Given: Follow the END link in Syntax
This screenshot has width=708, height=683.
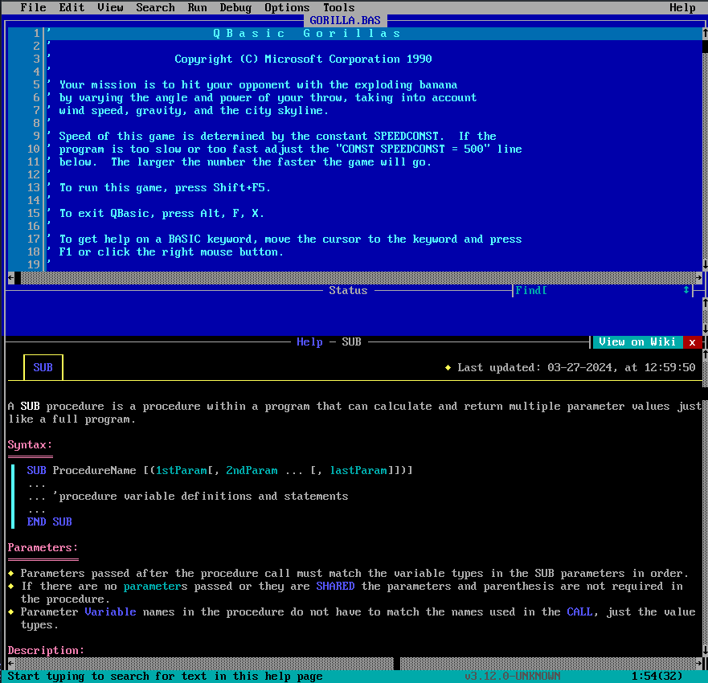Looking at the screenshot, I should click(36, 521).
